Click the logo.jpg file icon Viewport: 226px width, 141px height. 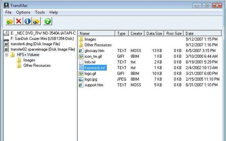[x=81, y=79]
